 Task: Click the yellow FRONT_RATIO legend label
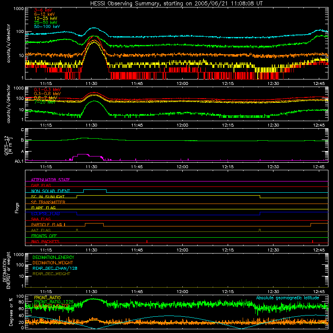click(x=47, y=298)
